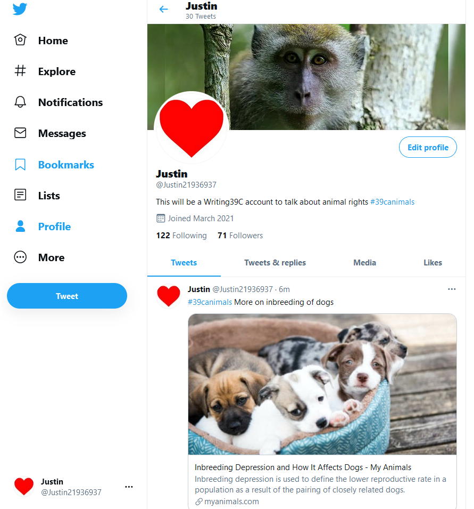The width and height of the screenshot is (474, 509).
Task: Open account switcher dots beside Justin
Action: [129, 487]
